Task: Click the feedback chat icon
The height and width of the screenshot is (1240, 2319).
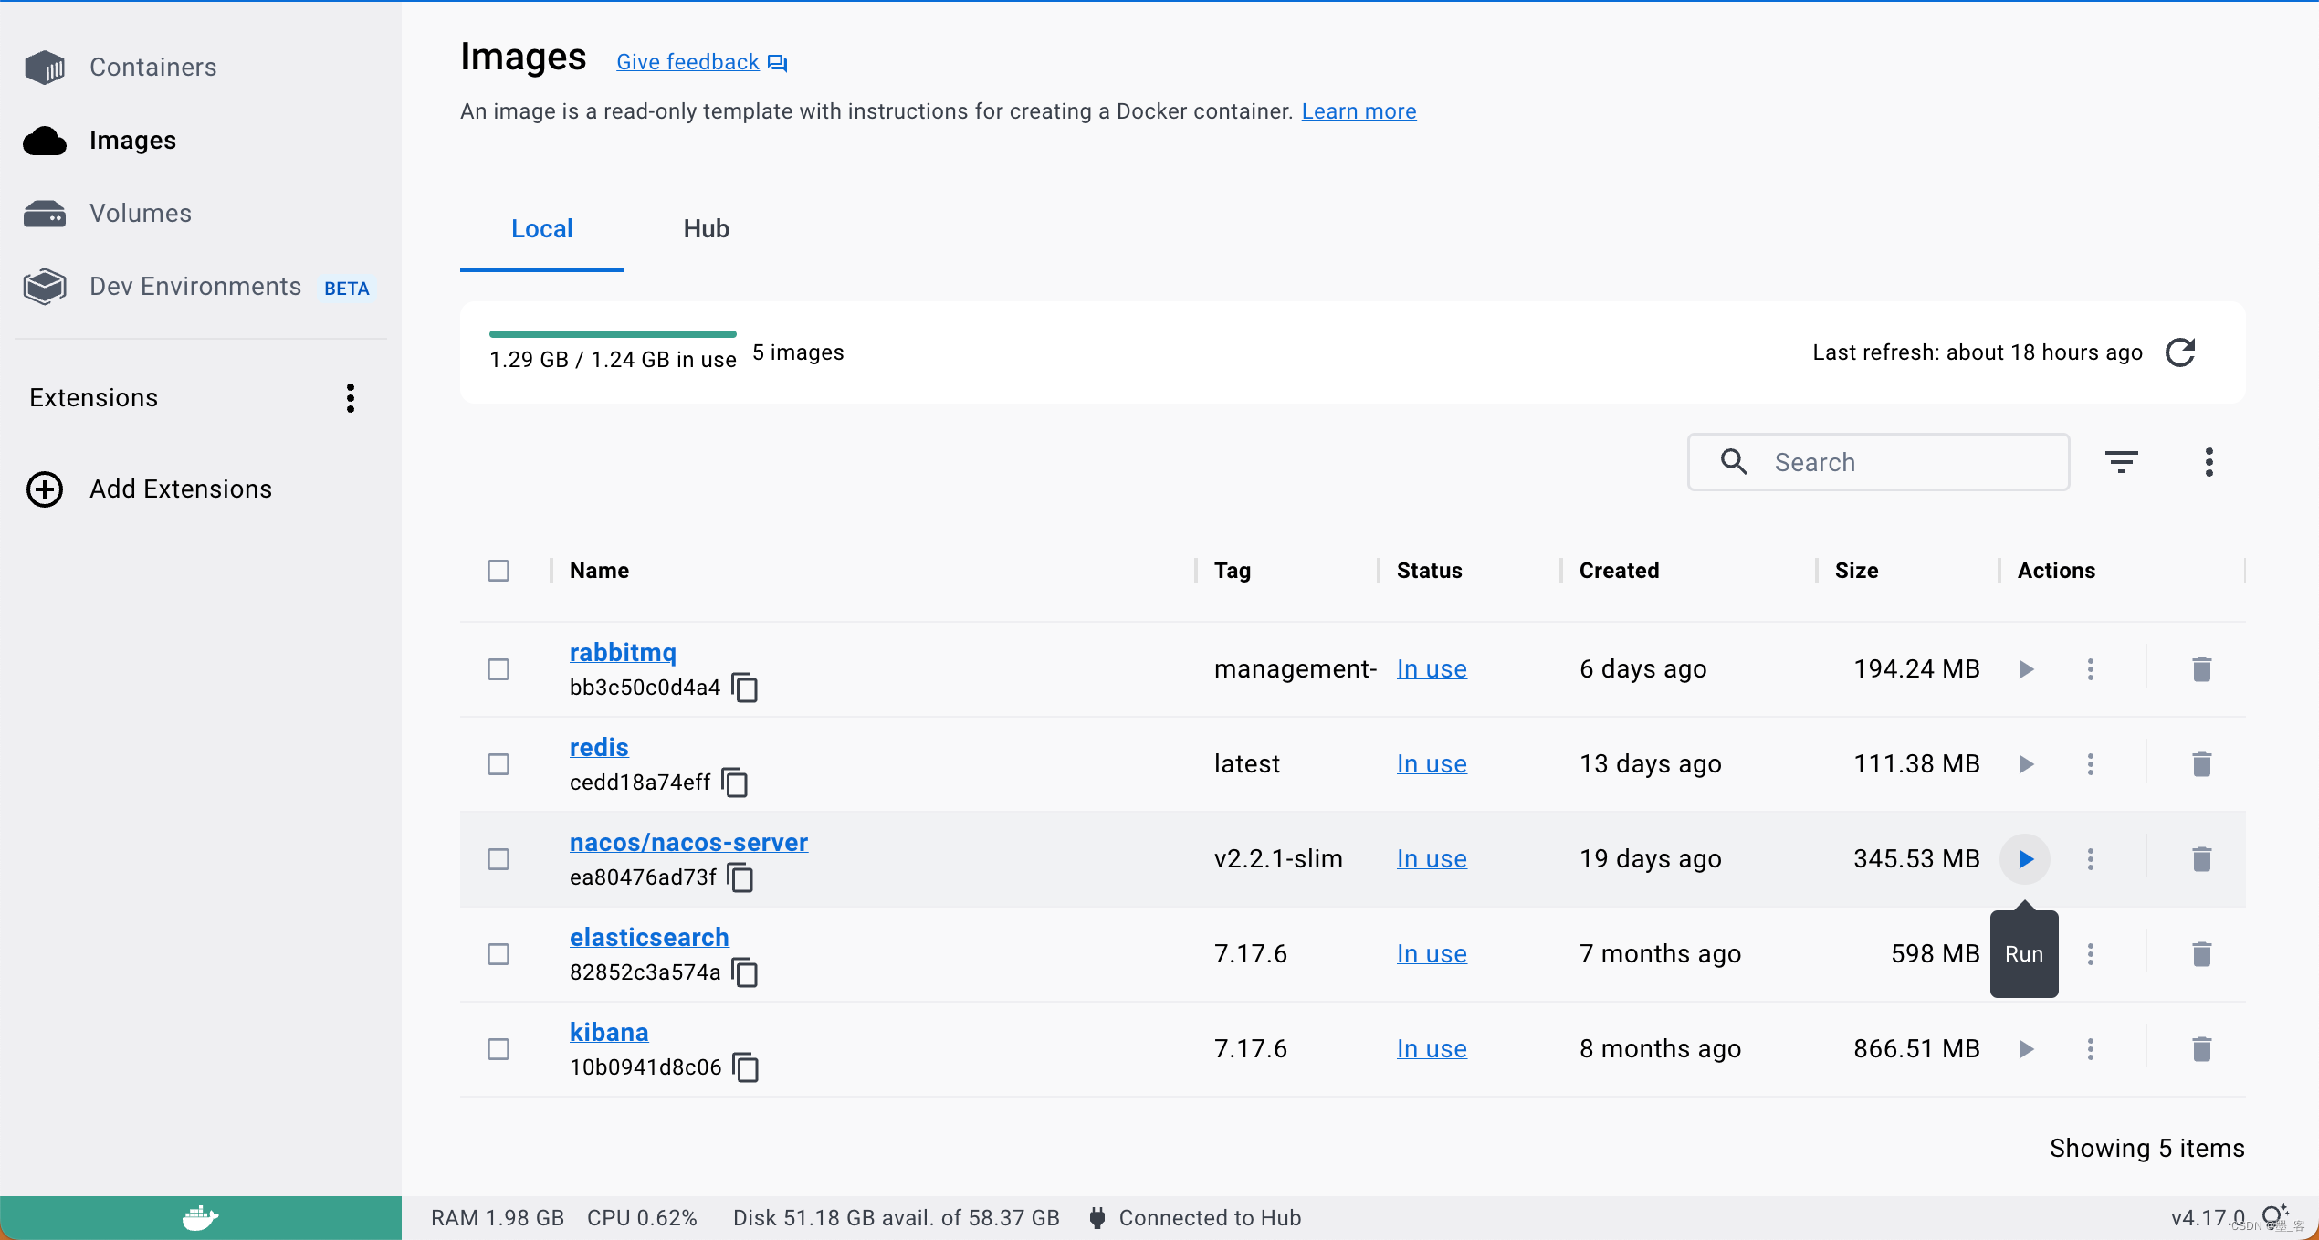Action: tap(778, 63)
